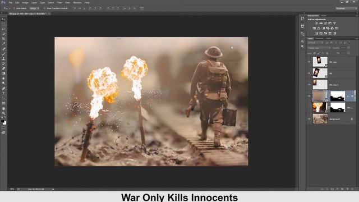Open the Filter menu

click(x=59, y=2)
